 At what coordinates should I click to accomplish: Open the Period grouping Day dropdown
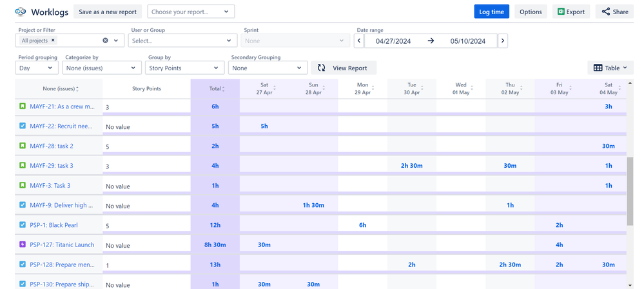click(x=37, y=68)
